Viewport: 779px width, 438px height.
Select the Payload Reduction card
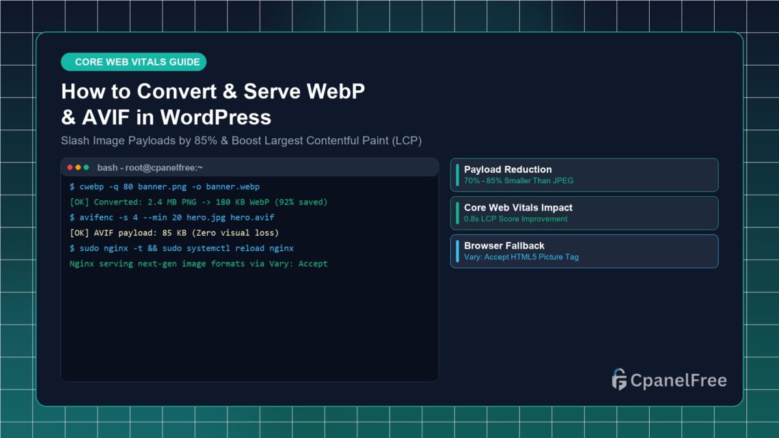tap(584, 175)
